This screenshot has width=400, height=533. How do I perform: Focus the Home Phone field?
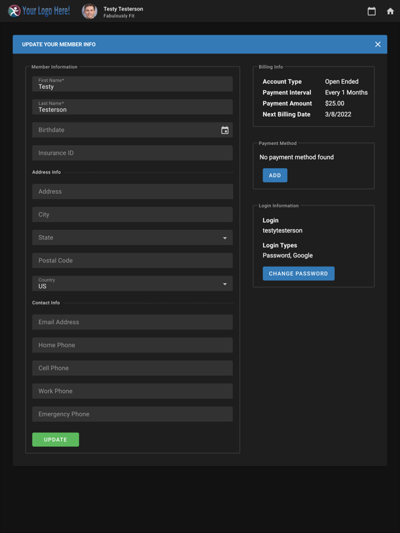(x=133, y=345)
